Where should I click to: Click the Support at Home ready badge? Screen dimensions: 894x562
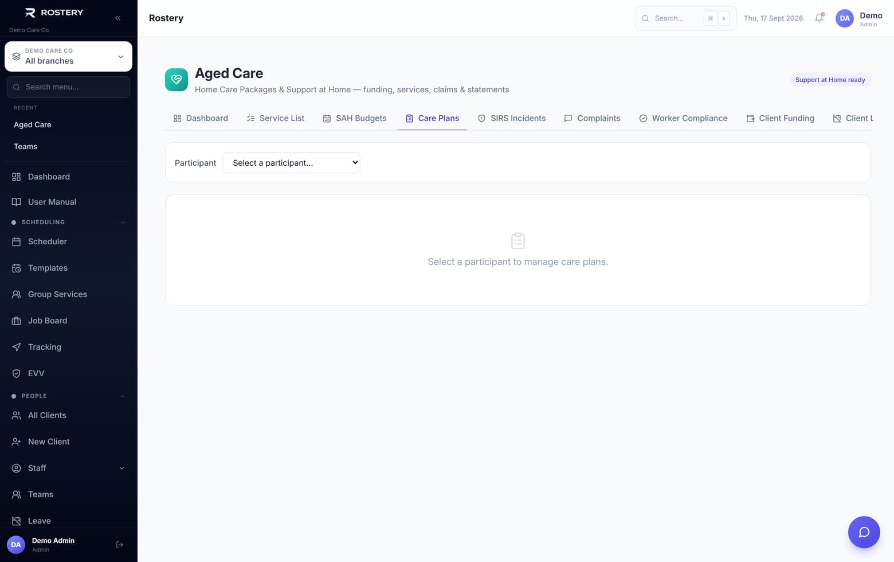coord(830,80)
